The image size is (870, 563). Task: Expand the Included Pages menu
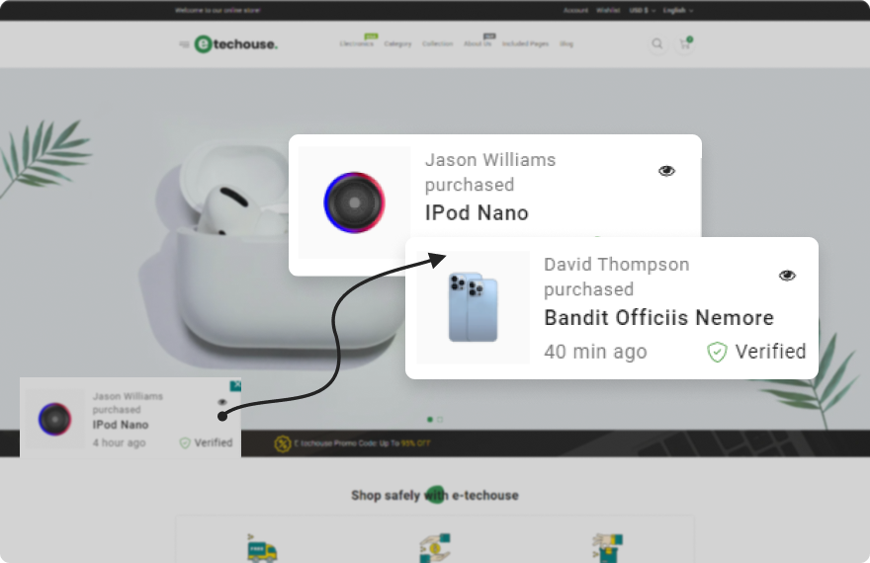click(524, 44)
